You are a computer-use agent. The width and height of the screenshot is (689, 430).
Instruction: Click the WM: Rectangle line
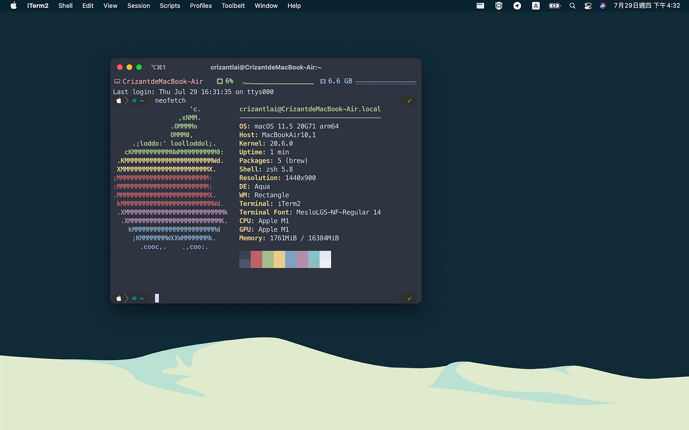[264, 195]
